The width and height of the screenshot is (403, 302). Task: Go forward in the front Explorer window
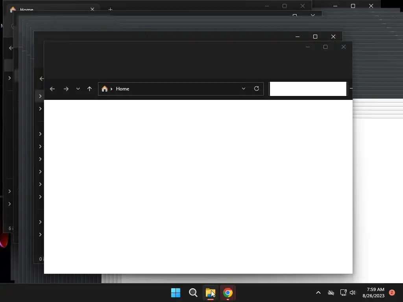[66, 89]
